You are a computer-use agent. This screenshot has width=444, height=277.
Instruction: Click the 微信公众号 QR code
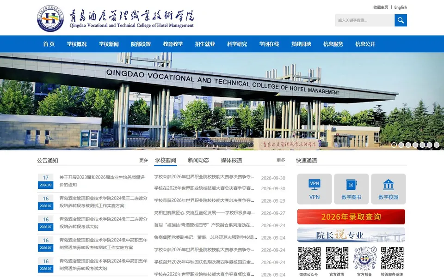[309, 259]
